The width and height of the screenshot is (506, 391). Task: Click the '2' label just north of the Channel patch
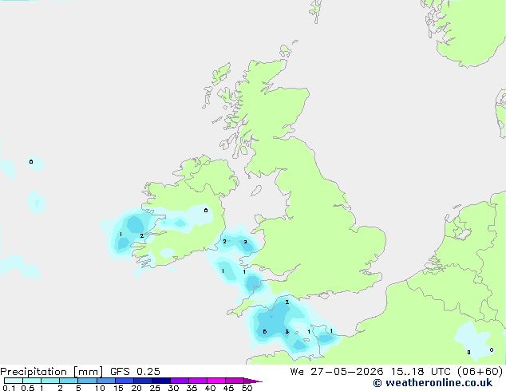[287, 302]
